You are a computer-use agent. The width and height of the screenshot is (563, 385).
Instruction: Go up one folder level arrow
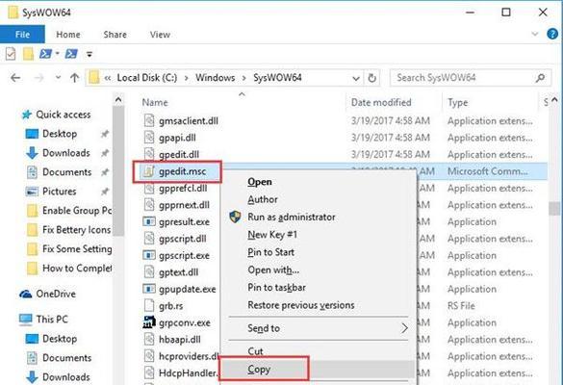click(75, 78)
